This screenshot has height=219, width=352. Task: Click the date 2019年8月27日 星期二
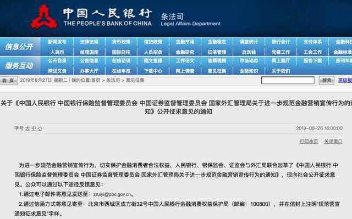(x=44, y=80)
